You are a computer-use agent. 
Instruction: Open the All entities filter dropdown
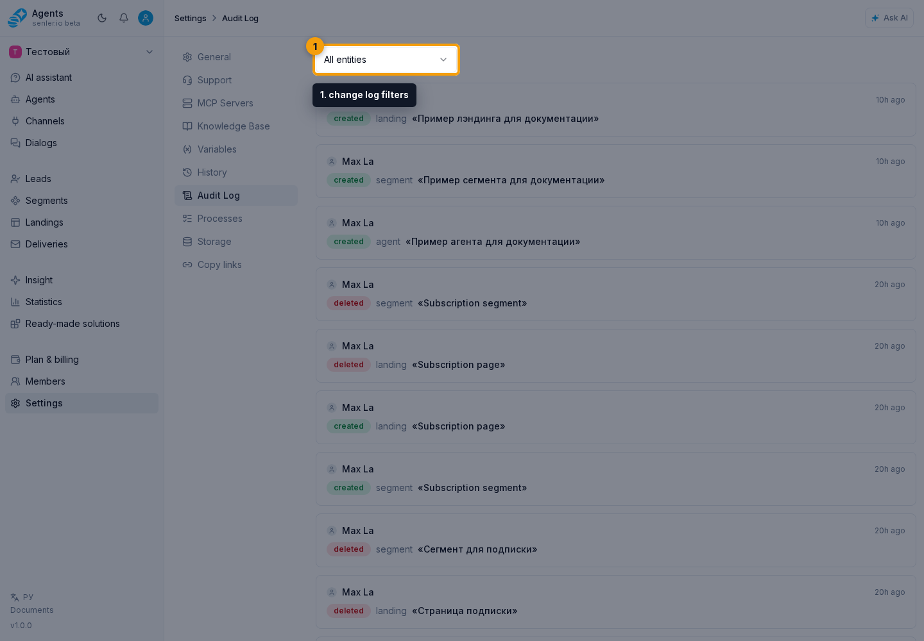tap(386, 60)
